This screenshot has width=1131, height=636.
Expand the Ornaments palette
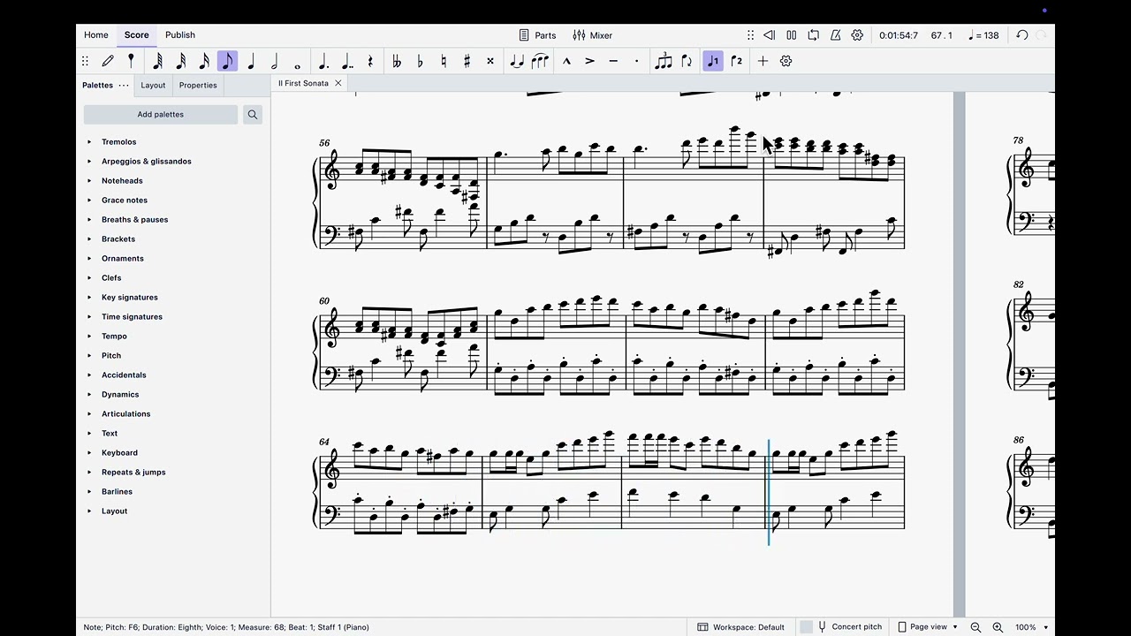pyautogui.click(x=89, y=258)
